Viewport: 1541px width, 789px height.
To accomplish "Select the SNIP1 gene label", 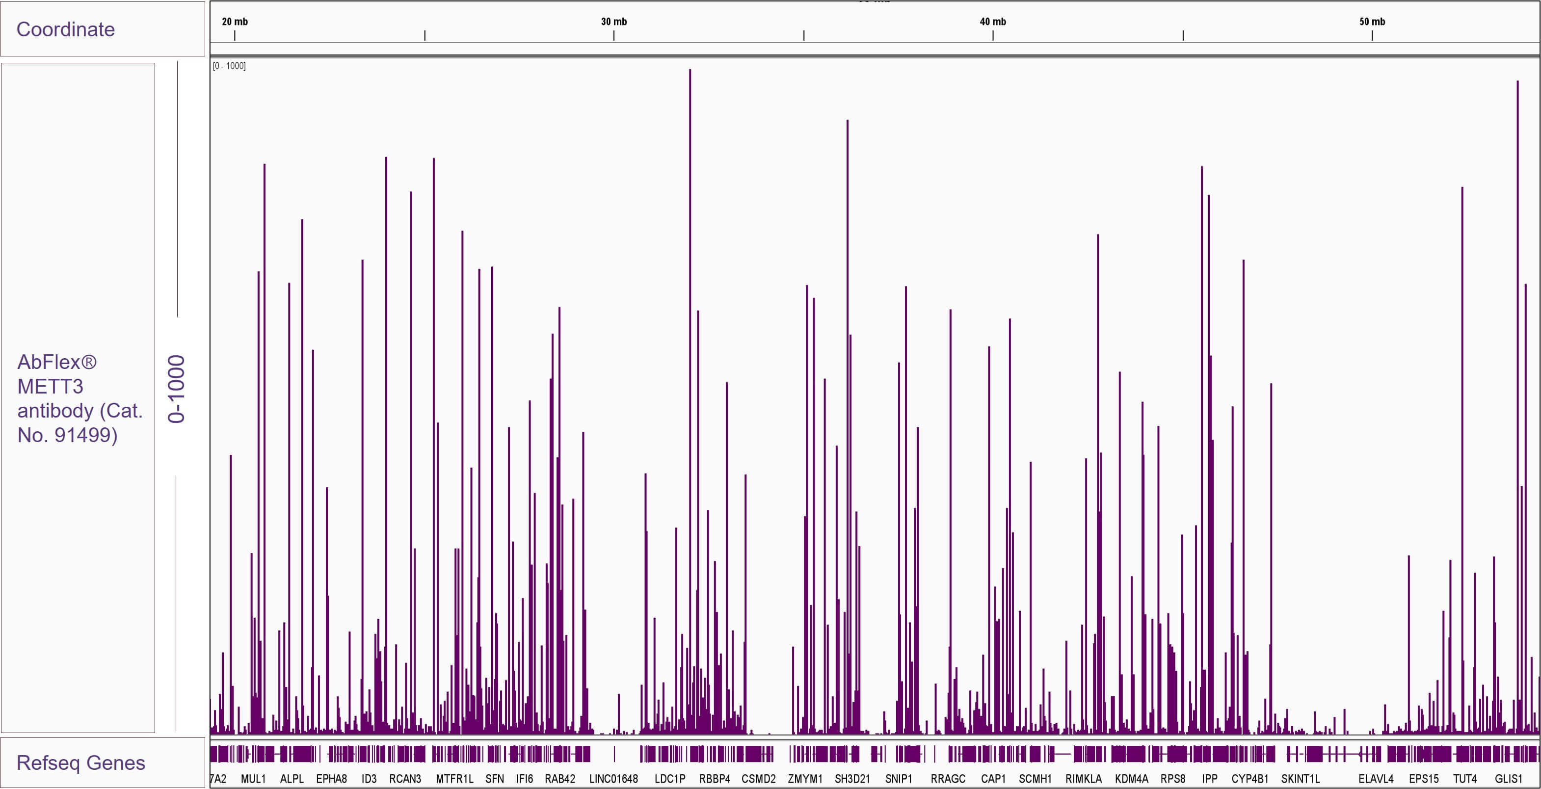I will click(899, 779).
